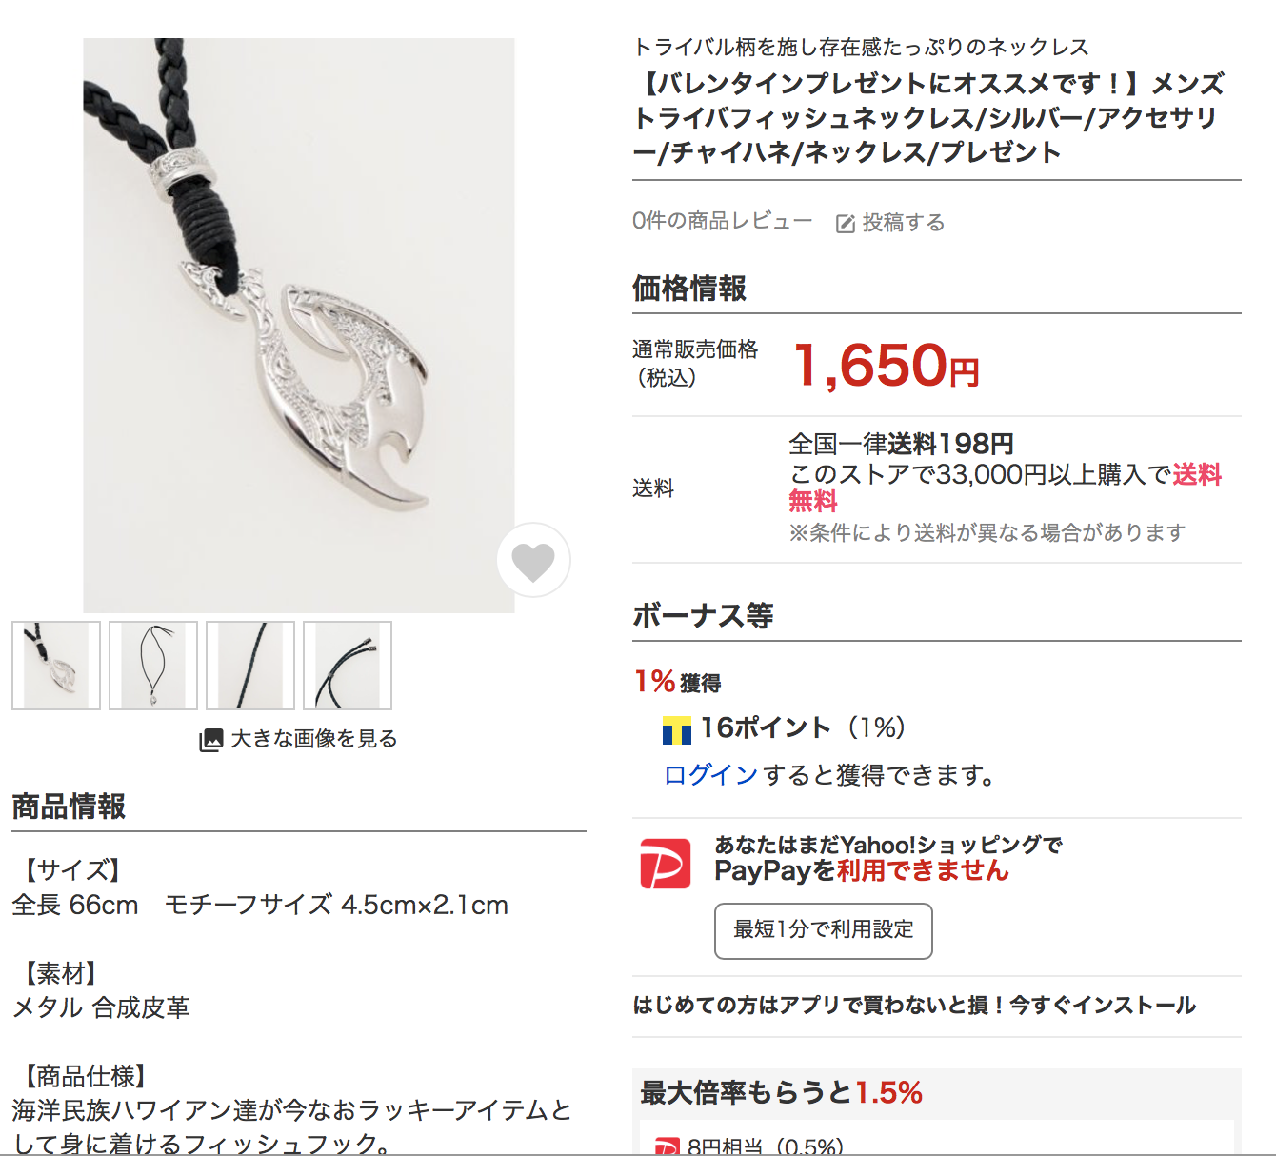The image size is (1276, 1156).
Task: Click the small PayPay icon beside 8円相当
Action: point(667,1146)
